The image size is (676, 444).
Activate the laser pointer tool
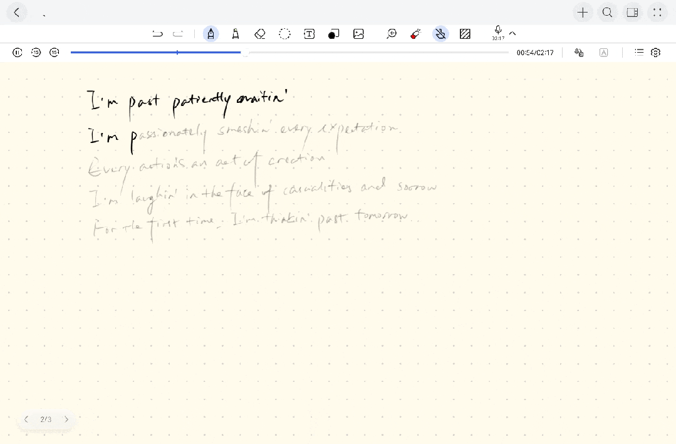[x=415, y=34]
